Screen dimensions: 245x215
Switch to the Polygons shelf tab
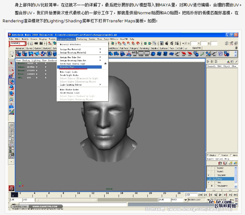tap(134, 48)
